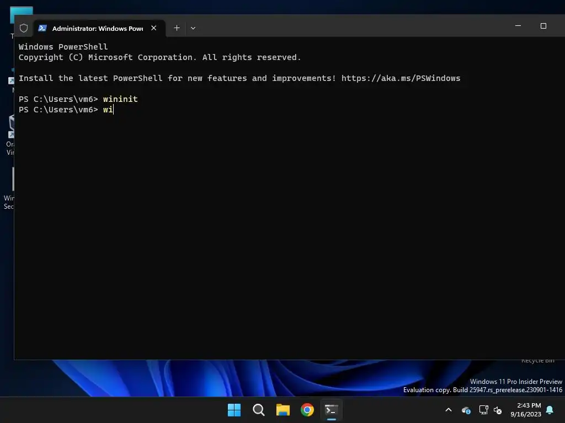
Task: Click the 'Windows PowerShell' header line
Action: [63, 47]
